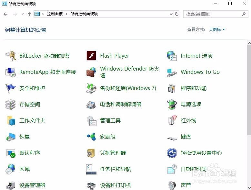Screen dimensions: 251x190
Task: Open the 大图标 view mode dropdown
Action: tap(217, 29)
